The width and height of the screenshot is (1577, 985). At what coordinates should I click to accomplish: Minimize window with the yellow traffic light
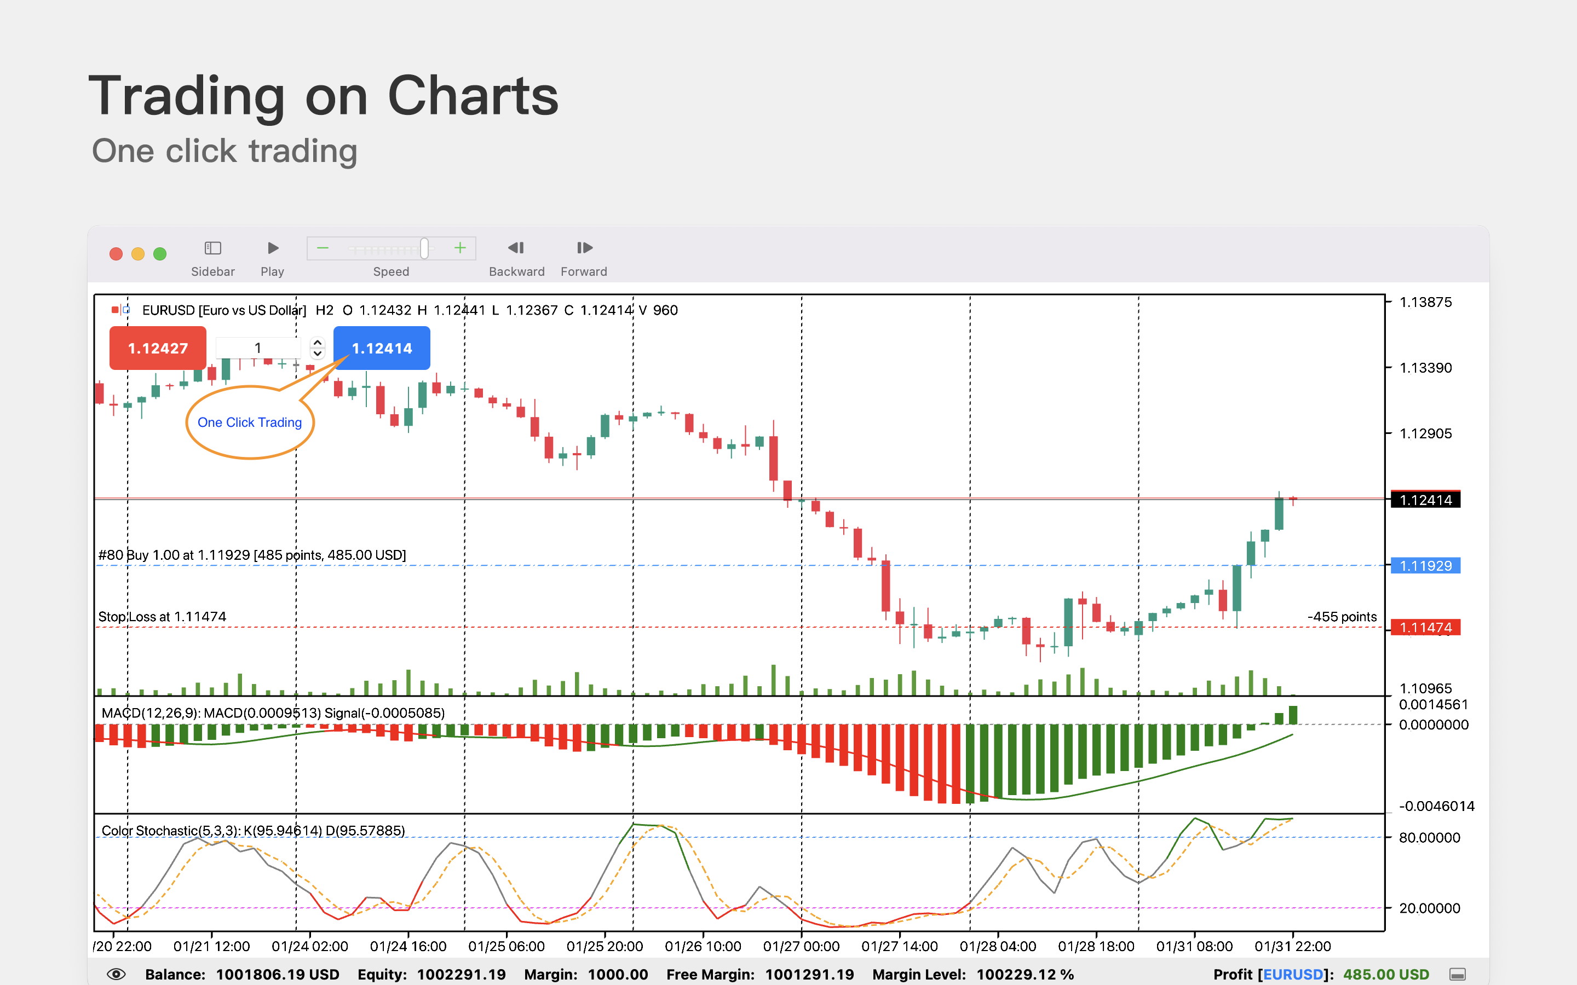coord(138,254)
